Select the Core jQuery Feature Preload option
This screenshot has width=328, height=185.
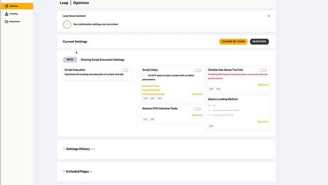pos(210,110)
